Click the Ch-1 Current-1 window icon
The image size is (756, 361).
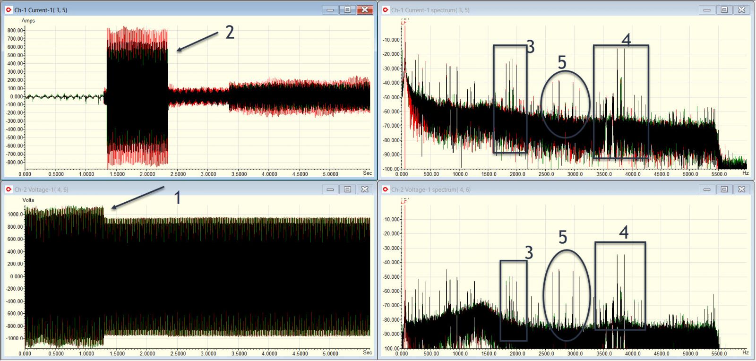(9, 10)
